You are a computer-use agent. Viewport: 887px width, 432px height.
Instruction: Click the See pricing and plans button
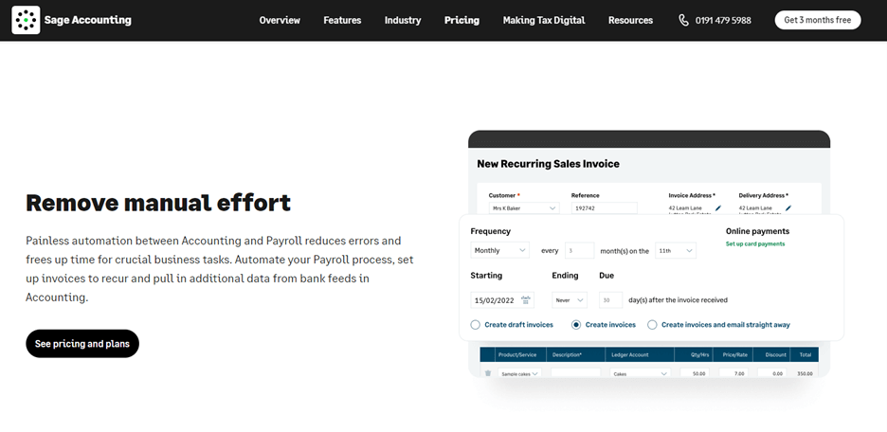82,344
